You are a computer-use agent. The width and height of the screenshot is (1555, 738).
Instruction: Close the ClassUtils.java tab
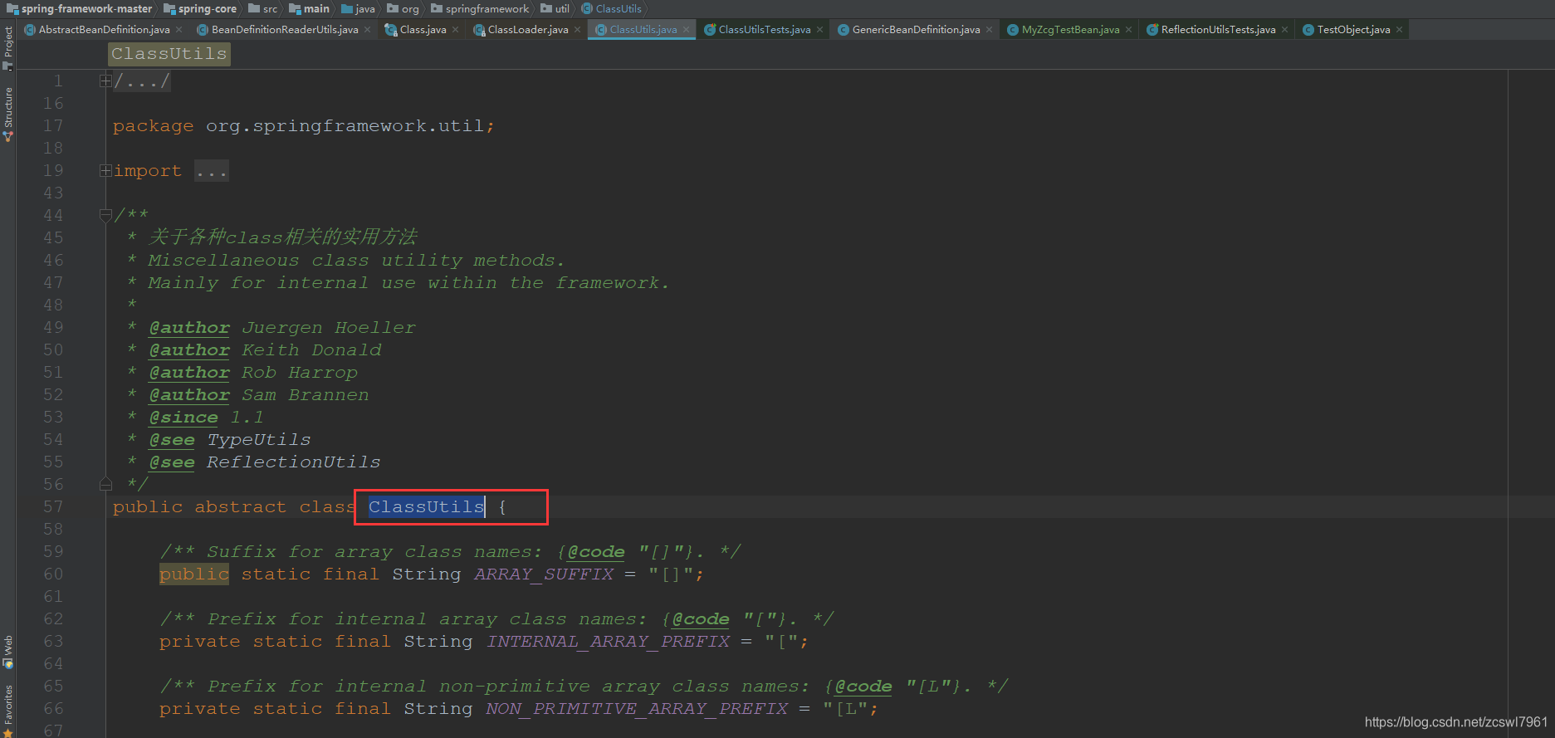pyautogui.click(x=686, y=30)
